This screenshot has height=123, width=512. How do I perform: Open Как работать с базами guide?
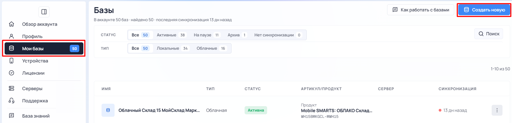421,10
